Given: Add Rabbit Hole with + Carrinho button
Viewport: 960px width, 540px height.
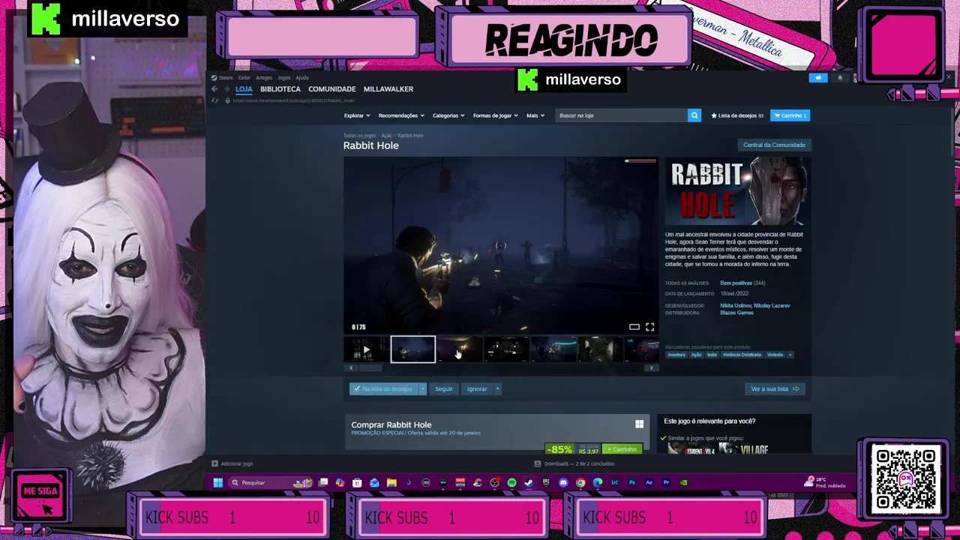Looking at the screenshot, I should (622, 449).
